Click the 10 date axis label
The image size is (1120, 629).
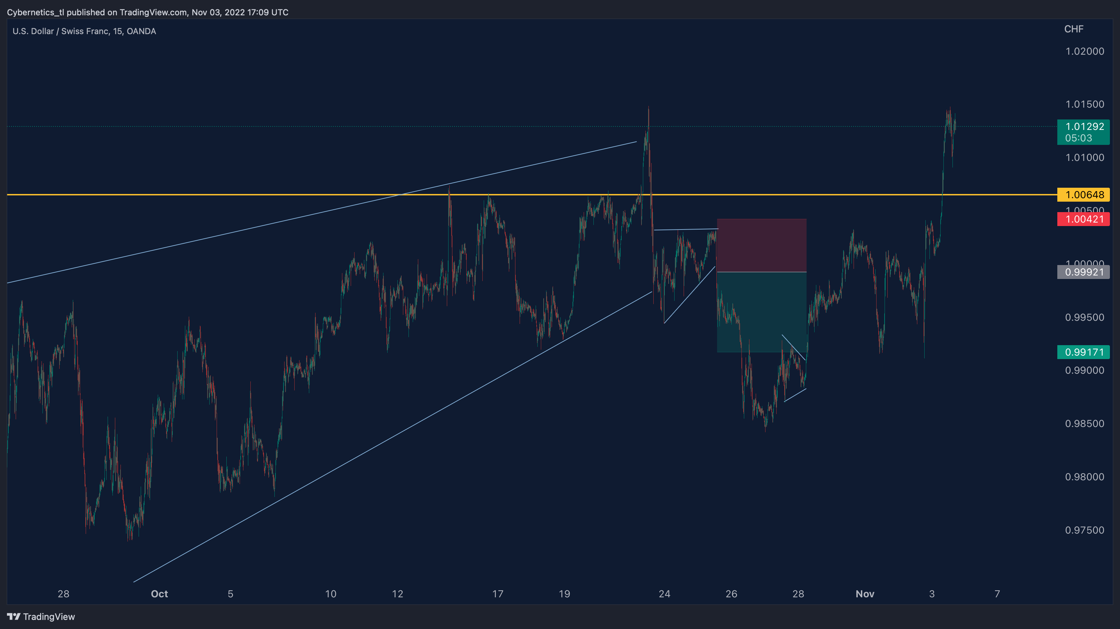331,594
